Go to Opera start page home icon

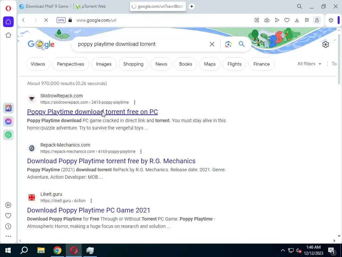pos(8,22)
